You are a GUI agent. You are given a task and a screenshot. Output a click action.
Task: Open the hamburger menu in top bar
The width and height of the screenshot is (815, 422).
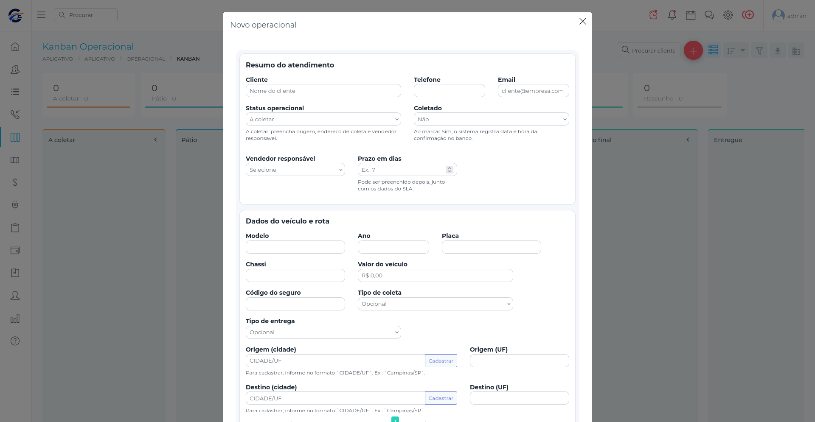(41, 15)
